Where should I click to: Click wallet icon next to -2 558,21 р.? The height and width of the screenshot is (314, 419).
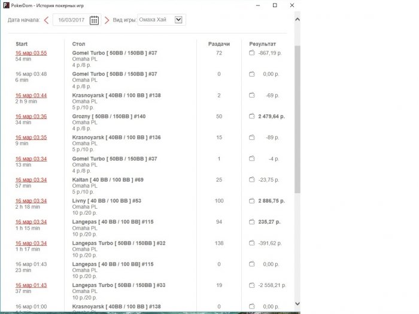coord(252,285)
